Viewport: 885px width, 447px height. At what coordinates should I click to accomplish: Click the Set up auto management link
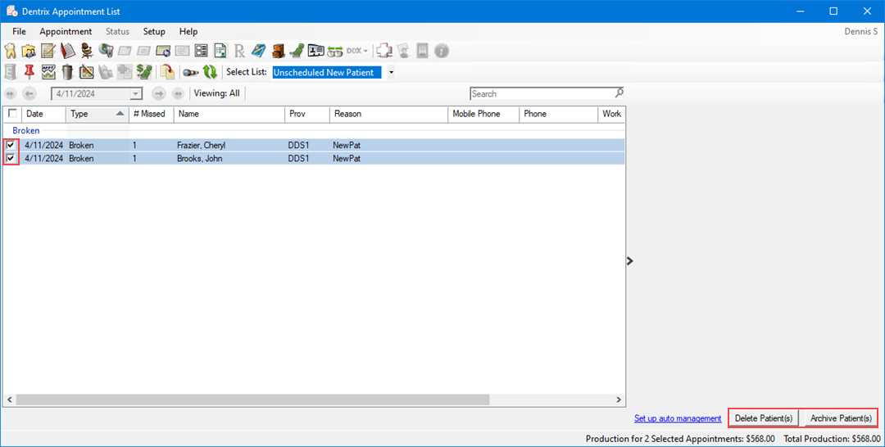(678, 418)
